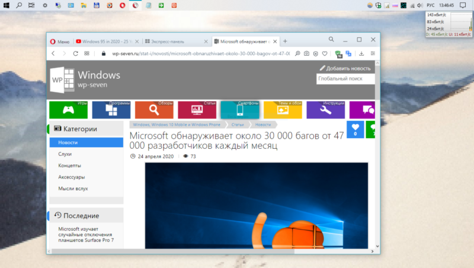The height and width of the screenshot is (268, 474).
Task: Click the wp-seven Windows logo
Action: coord(85,79)
